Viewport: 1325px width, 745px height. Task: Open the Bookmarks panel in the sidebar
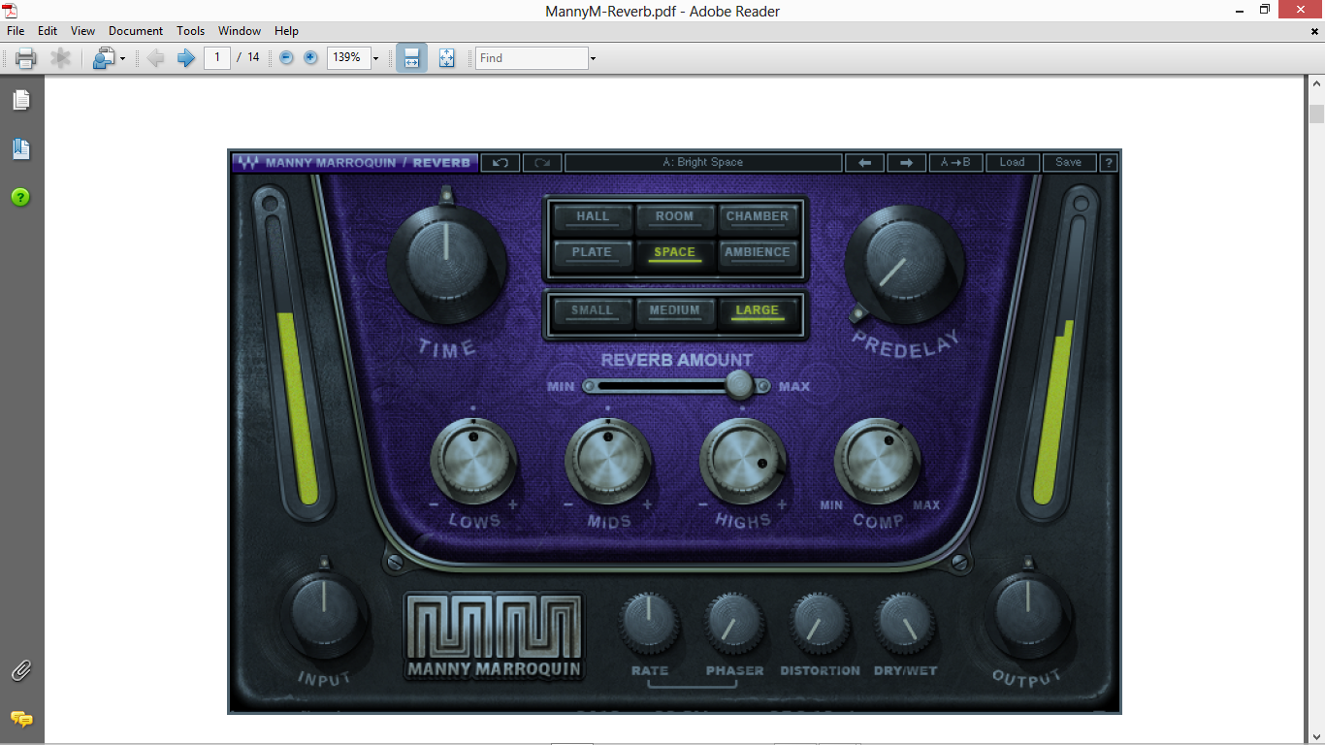[21, 148]
